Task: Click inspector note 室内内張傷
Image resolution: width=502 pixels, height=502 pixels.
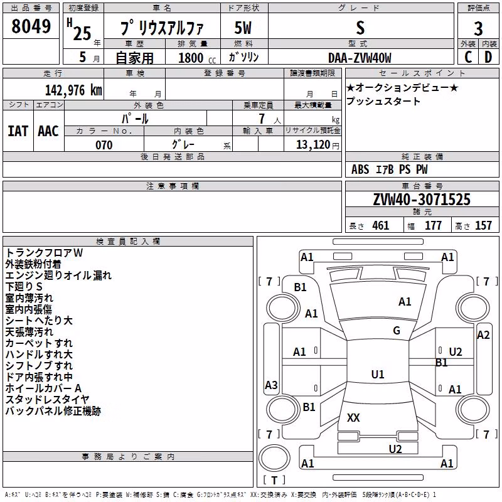Action: pyautogui.click(x=28, y=309)
